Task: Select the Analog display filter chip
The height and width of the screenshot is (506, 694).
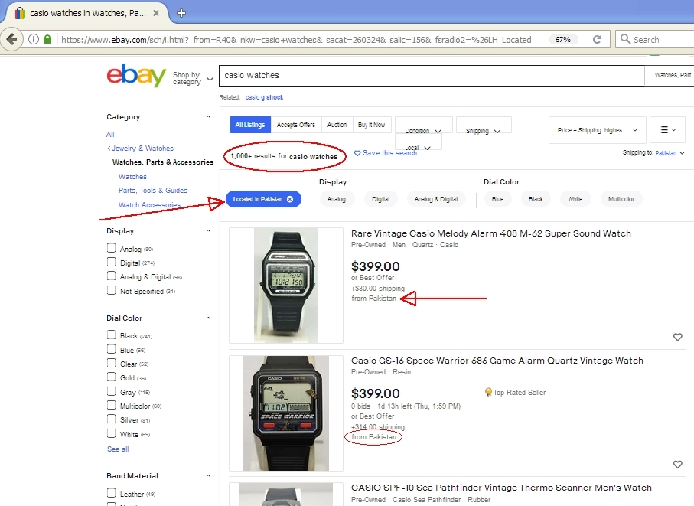Action: (337, 199)
